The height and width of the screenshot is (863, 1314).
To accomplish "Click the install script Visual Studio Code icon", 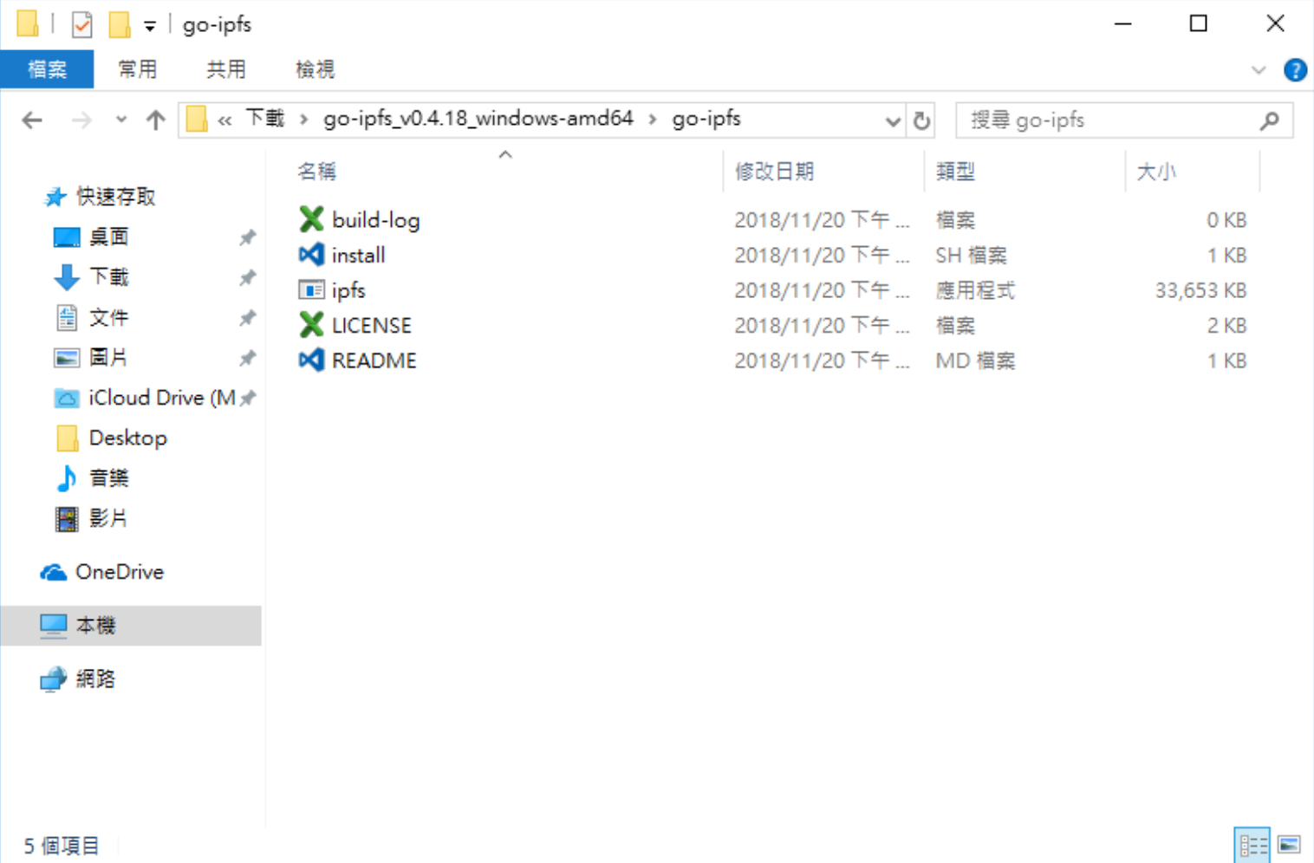I will tap(311, 255).
